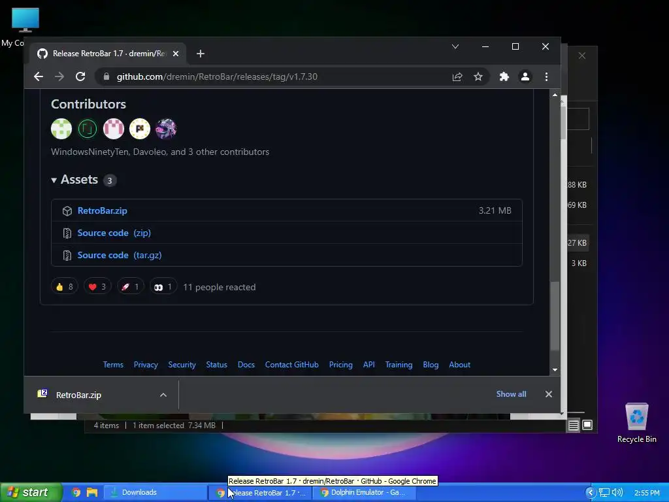Screen dimensions: 669x502
Task: Click the network tray icon
Action: pos(604,493)
